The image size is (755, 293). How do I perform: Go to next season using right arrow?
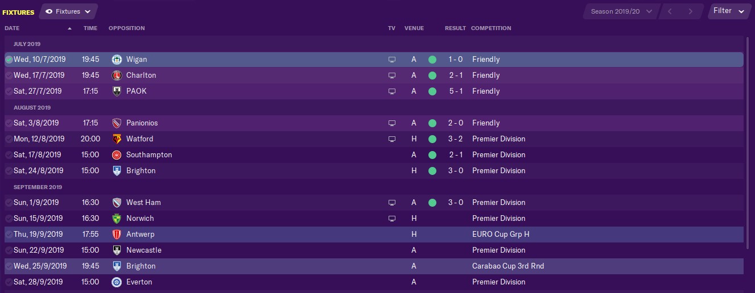click(x=691, y=11)
